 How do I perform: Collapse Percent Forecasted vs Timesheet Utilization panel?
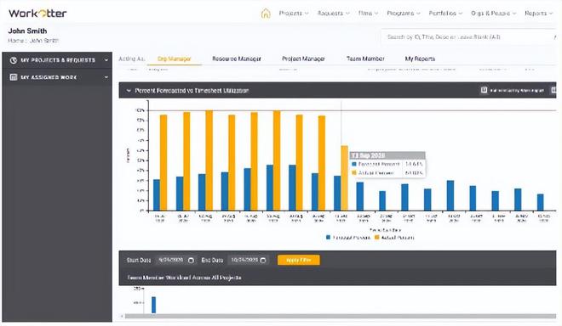coord(129,91)
